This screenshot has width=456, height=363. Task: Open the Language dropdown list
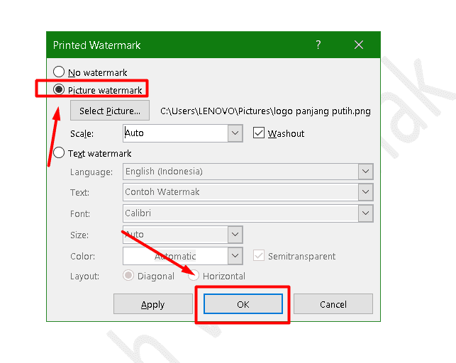point(365,172)
